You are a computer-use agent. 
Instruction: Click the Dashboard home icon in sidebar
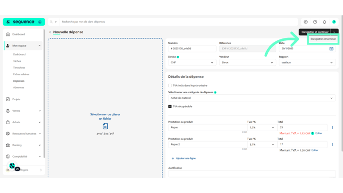[8, 34]
